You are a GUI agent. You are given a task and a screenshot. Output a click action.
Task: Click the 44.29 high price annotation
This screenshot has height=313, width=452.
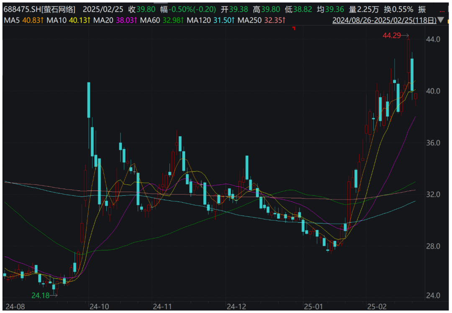392,36
